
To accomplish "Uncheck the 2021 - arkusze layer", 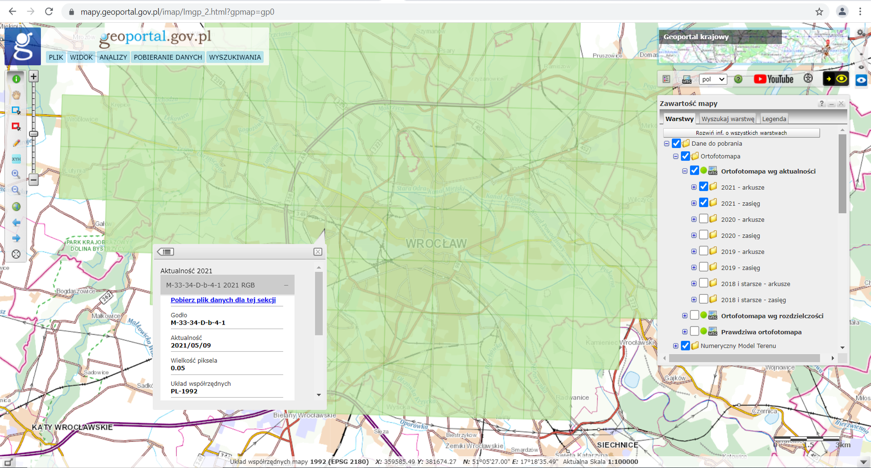I will [703, 187].
